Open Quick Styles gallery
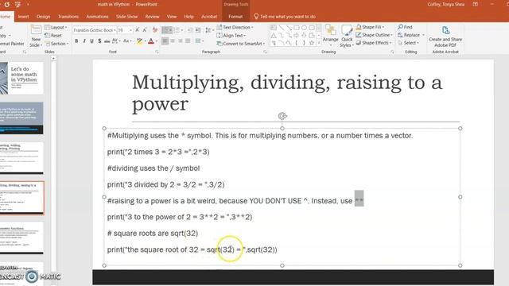The width and height of the screenshot is (509, 286). [347, 36]
